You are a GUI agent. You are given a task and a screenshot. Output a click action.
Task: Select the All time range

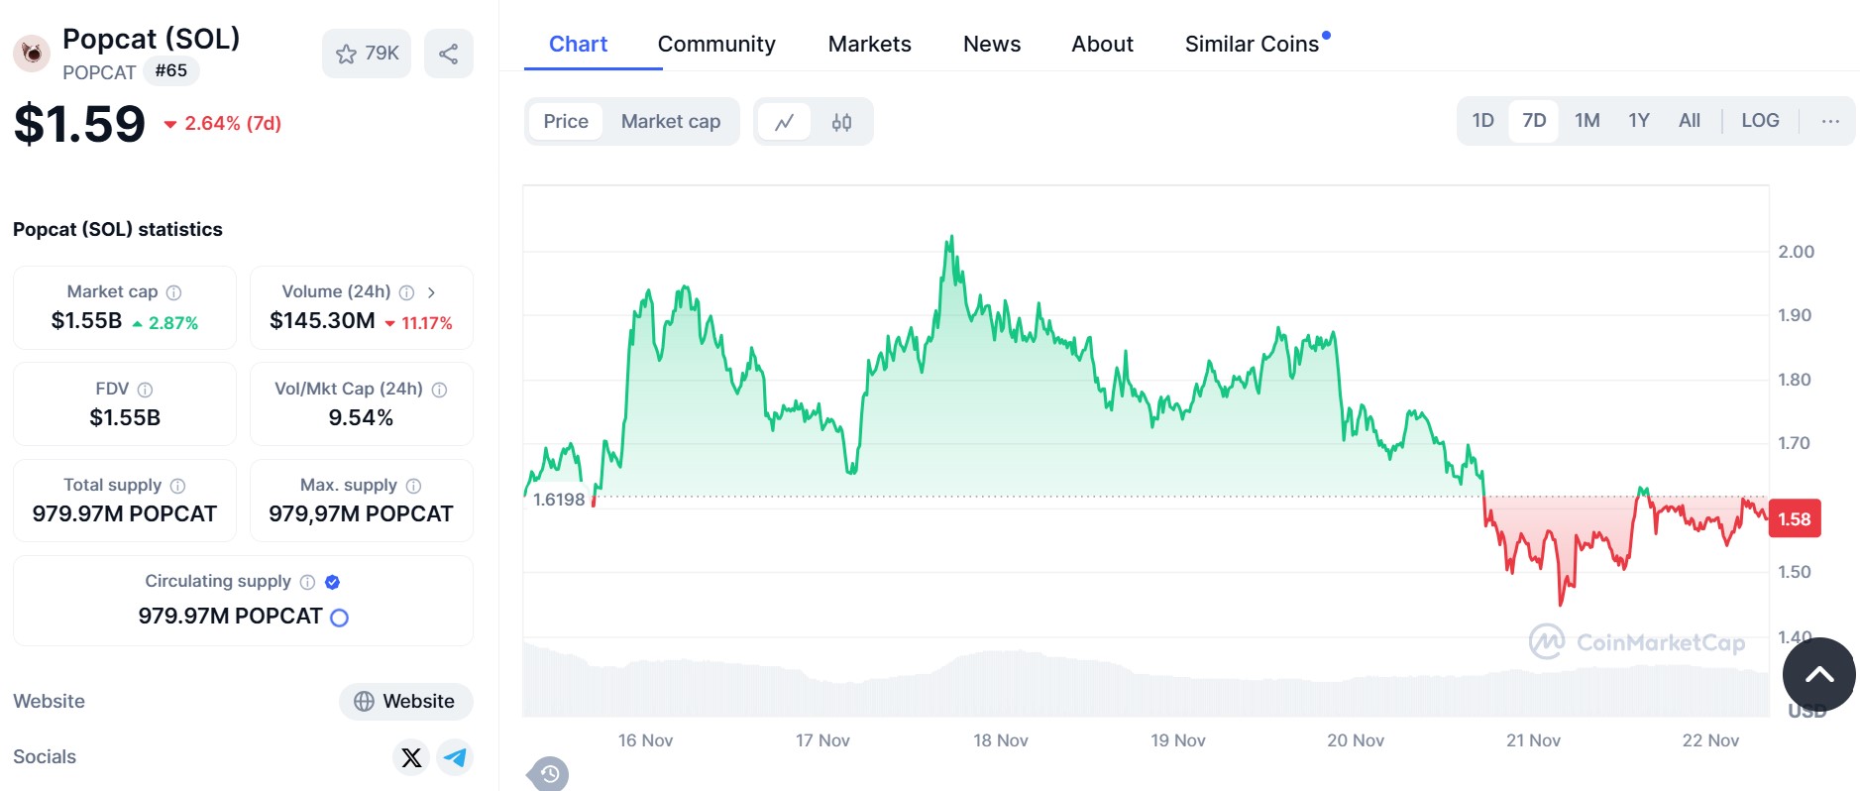click(x=1689, y=121)
